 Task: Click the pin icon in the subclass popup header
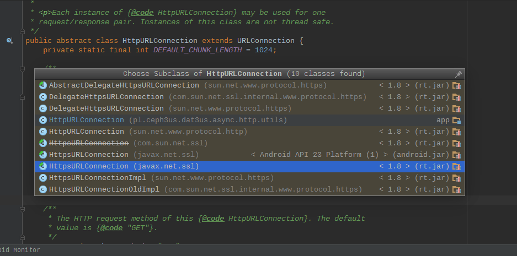(x=458, y=74)
